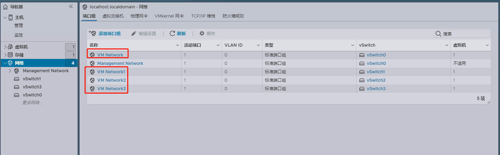This screenshot has width=500, height=155.
Task: Click the Refresh icon in toolbar
Action: (x=172, y=33)
